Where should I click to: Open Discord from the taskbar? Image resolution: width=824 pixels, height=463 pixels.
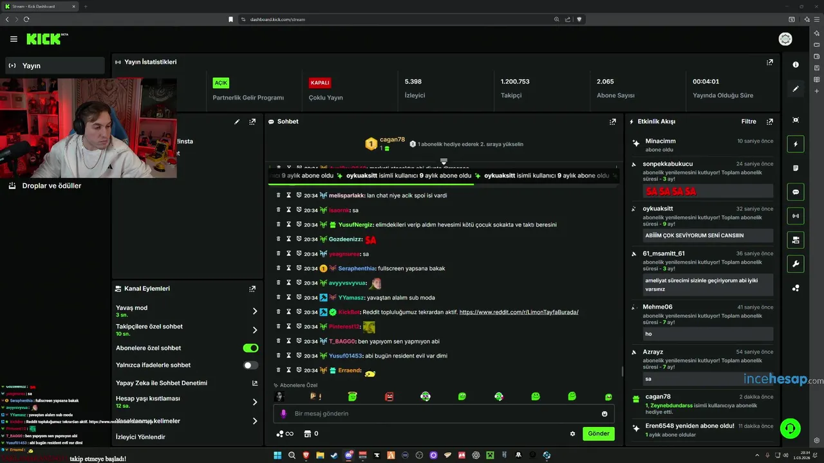tap(348, 455)
